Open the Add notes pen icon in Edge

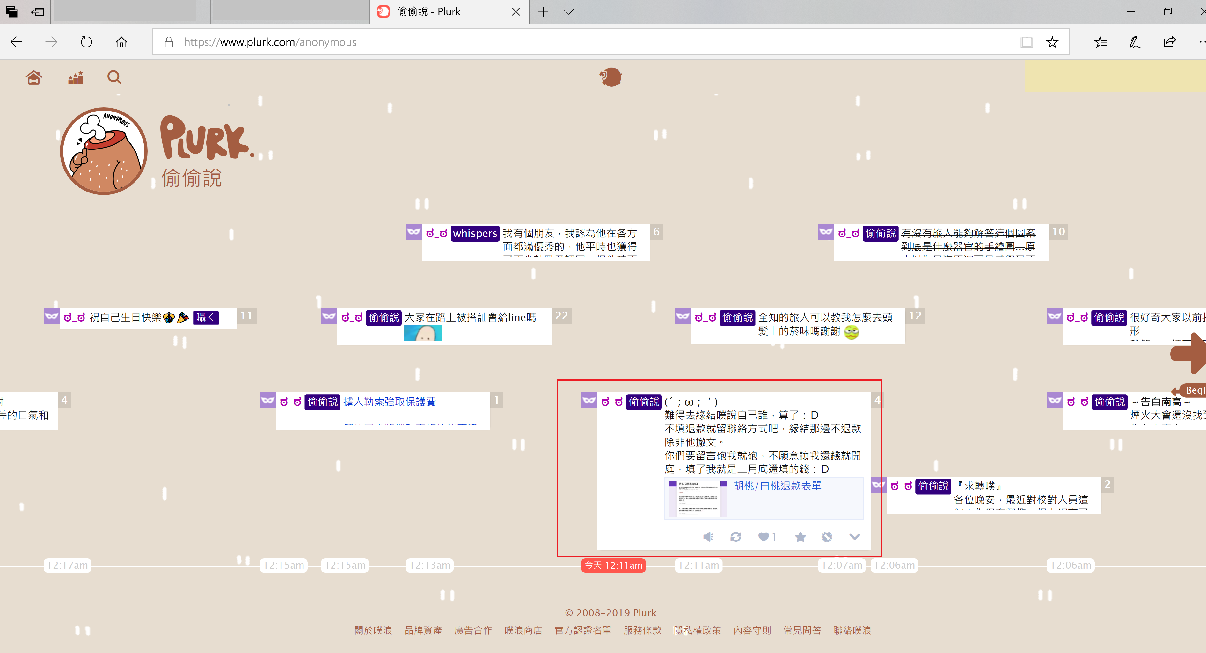point(1135,42)
